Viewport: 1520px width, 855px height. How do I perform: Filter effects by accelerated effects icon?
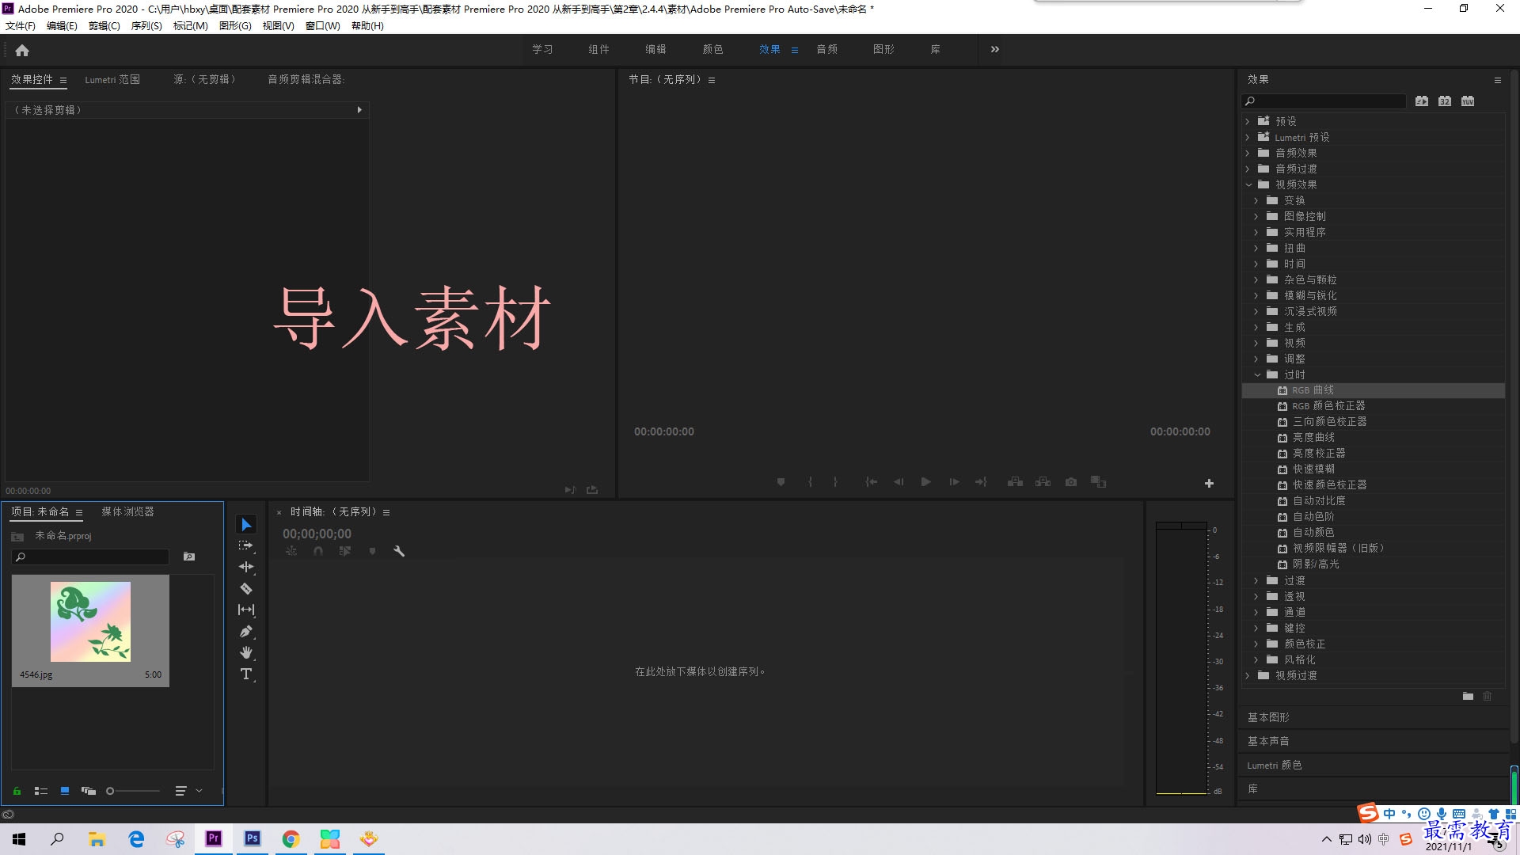point(1422,101)
